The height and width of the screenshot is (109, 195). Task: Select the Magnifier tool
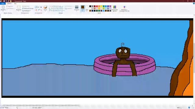click(x=41, y=10)
